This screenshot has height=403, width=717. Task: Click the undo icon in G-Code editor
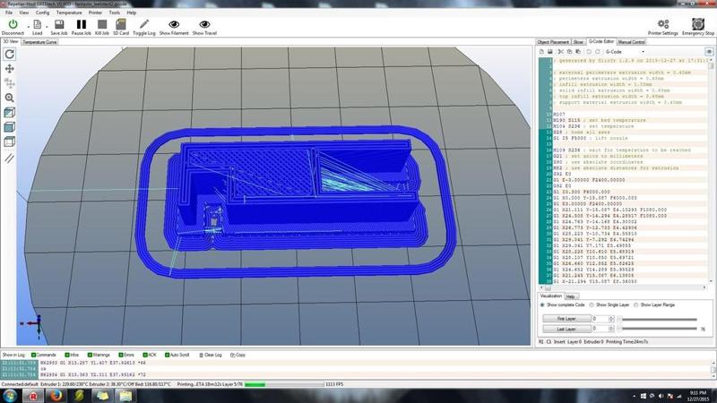(589, 52)
